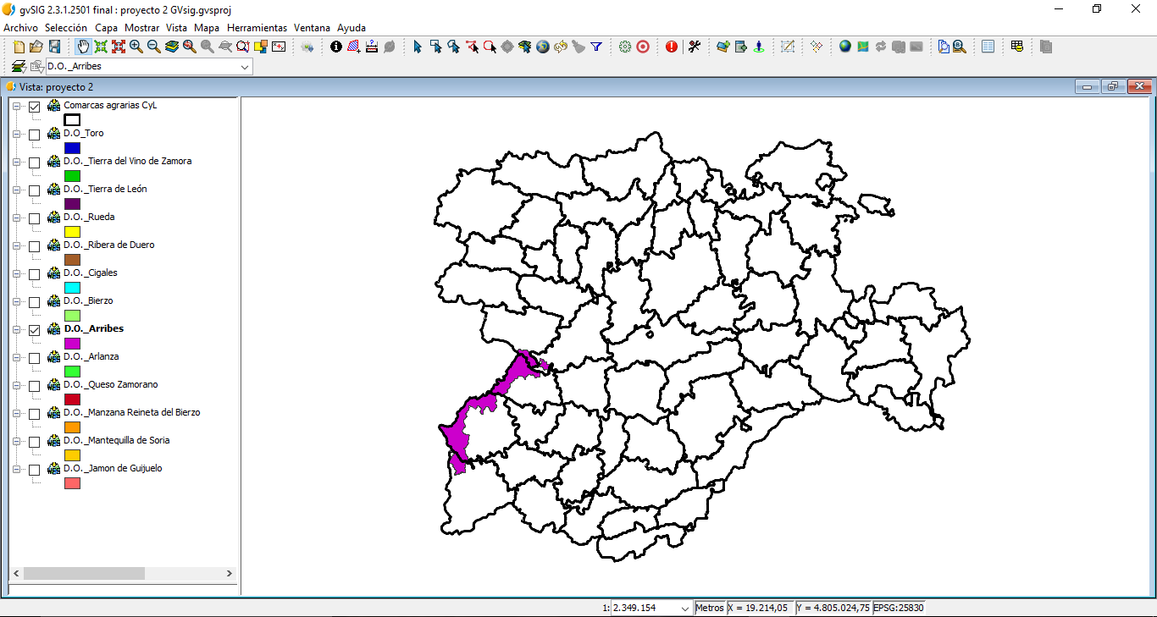Open the D.O._Arribes layer selector dropdown
Viewport: 1157px width, 617px height.
tap(245, 66)
